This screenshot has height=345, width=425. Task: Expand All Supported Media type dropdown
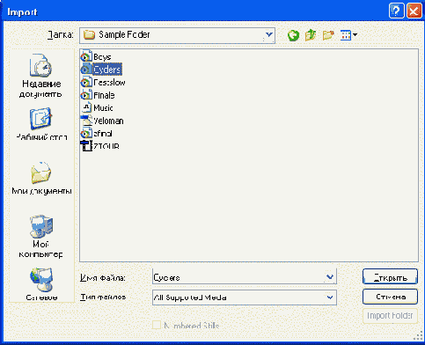click(330, 297)
